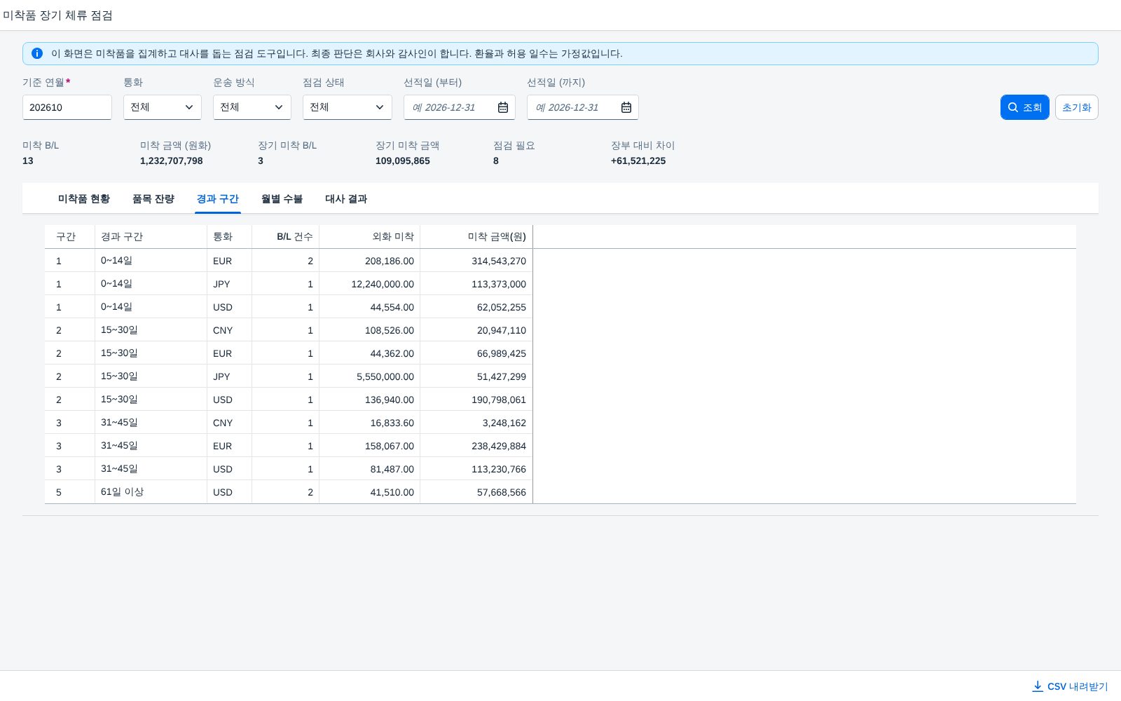Click the 초기화 reset button

click(x=1077, y=107)
